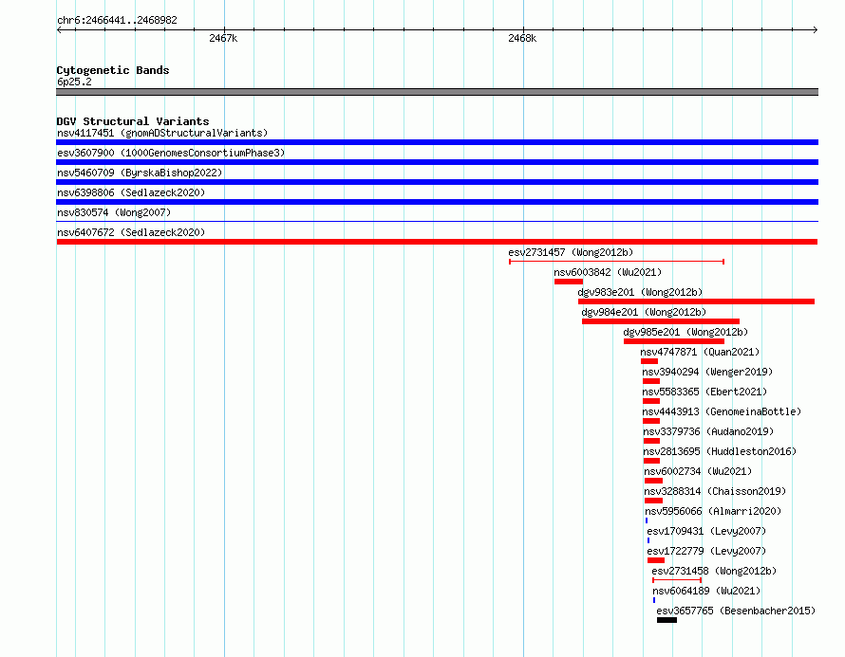Click the red bracket line under esv2731457

[x=616, y=262]
